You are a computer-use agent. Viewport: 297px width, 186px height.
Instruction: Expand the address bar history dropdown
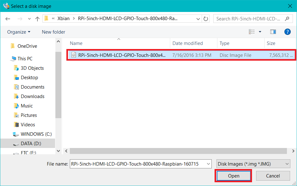[198, 19]
